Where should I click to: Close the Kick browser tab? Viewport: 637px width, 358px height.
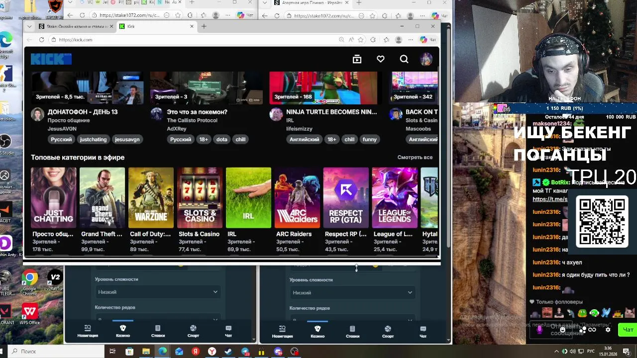[192, 26]
